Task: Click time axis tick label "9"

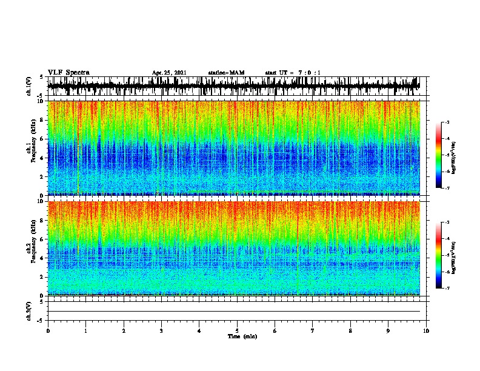Action: (x=388, y=331)
